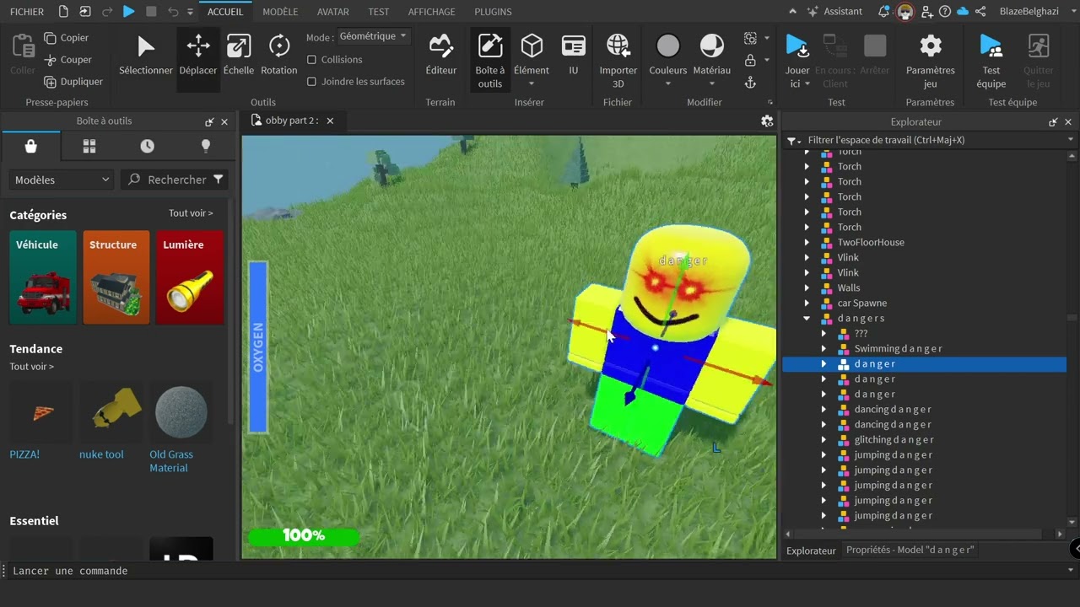Click the Couper scissors button
Viewport: 1080px width, 607px height.
point(67,60)
